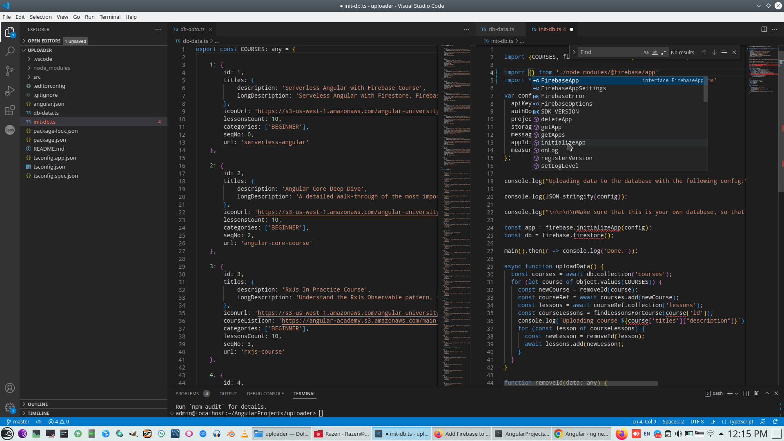Image resolution: width=784 pixels, height=441 pixels.
Task: Expand the Toggle Replace chevron in Find
Action: click(x=574, y=52)
